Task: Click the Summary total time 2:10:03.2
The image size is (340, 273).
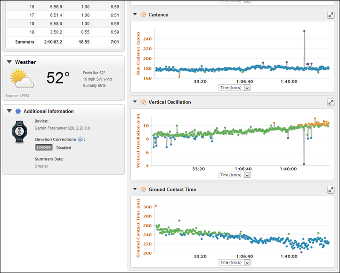Action: pos(53,42)
